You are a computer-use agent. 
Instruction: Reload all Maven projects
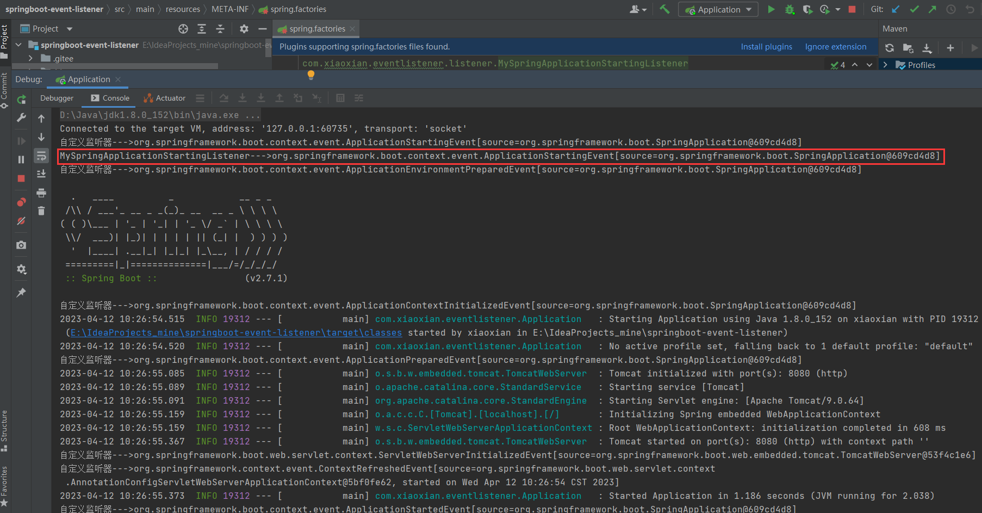(890, 48)
